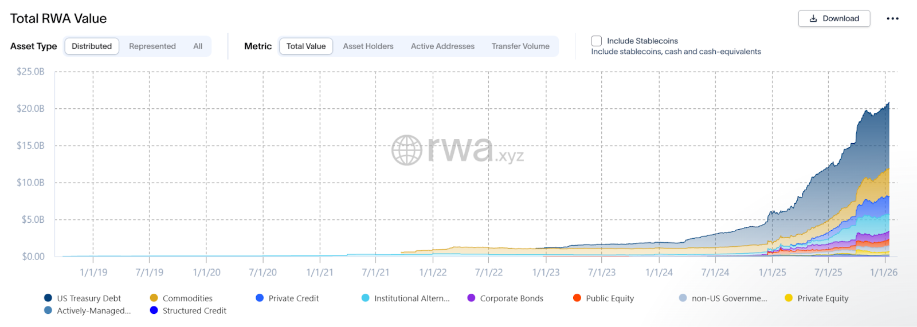Click the Download button
Image resolution: width=917 pixels, height=327 pixels.
(x=834, y=18)
